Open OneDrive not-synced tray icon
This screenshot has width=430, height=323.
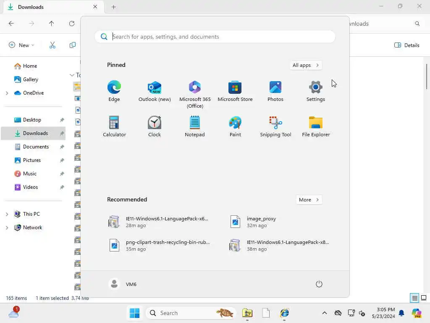click(338, 313)
